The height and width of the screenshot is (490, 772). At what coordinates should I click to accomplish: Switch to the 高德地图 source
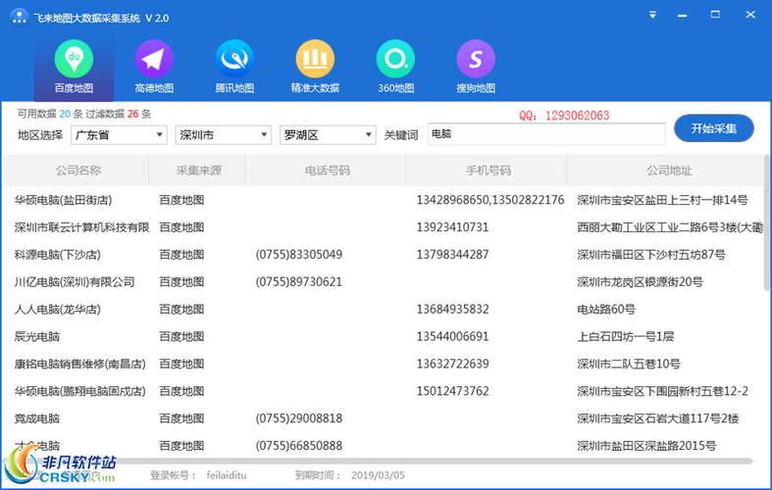154,67
